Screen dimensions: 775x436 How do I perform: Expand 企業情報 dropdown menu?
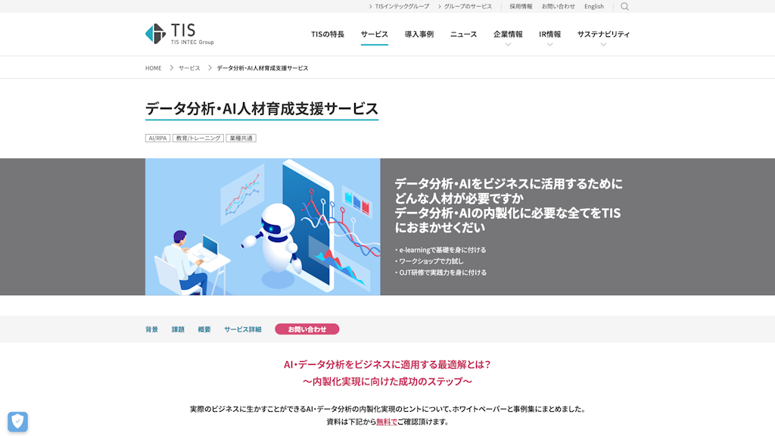click(x=508, y=37)
